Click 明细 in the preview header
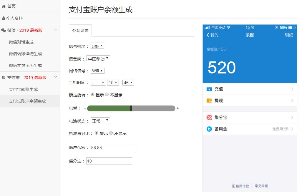This screenshot has height=196, width=299. (x=289, y=35)
